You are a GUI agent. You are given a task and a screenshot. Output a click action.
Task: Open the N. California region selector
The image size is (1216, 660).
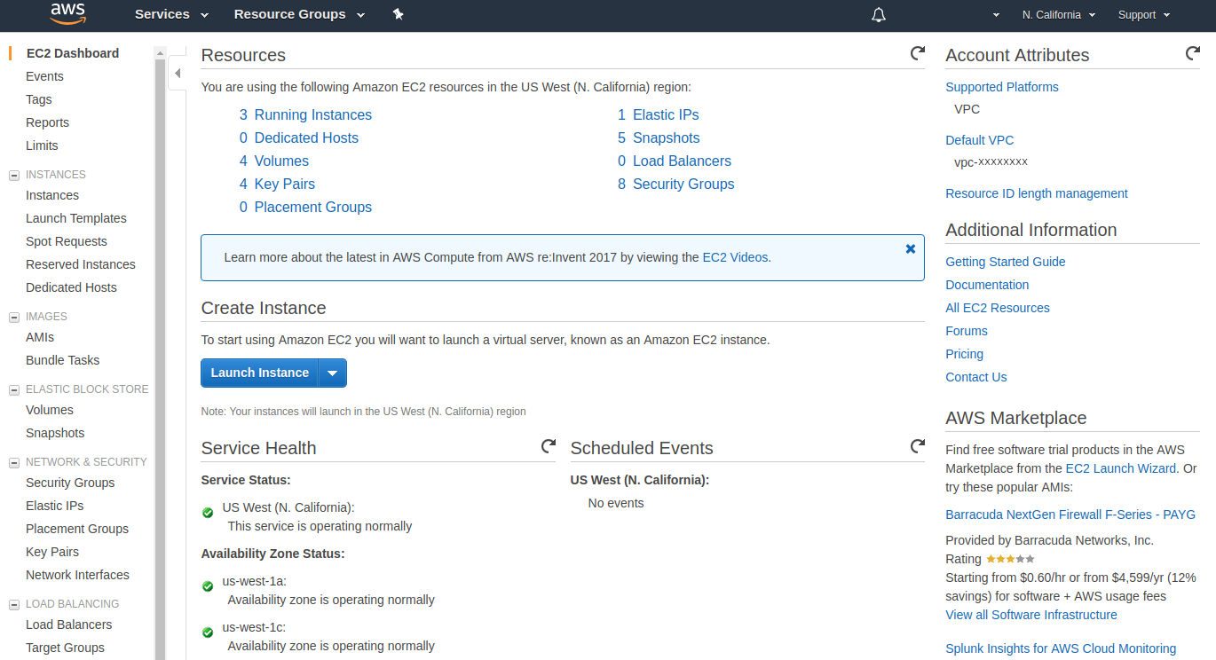(1058, 15)
